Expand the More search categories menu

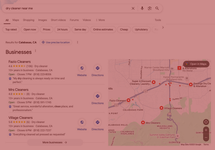[x=100, y=20]
